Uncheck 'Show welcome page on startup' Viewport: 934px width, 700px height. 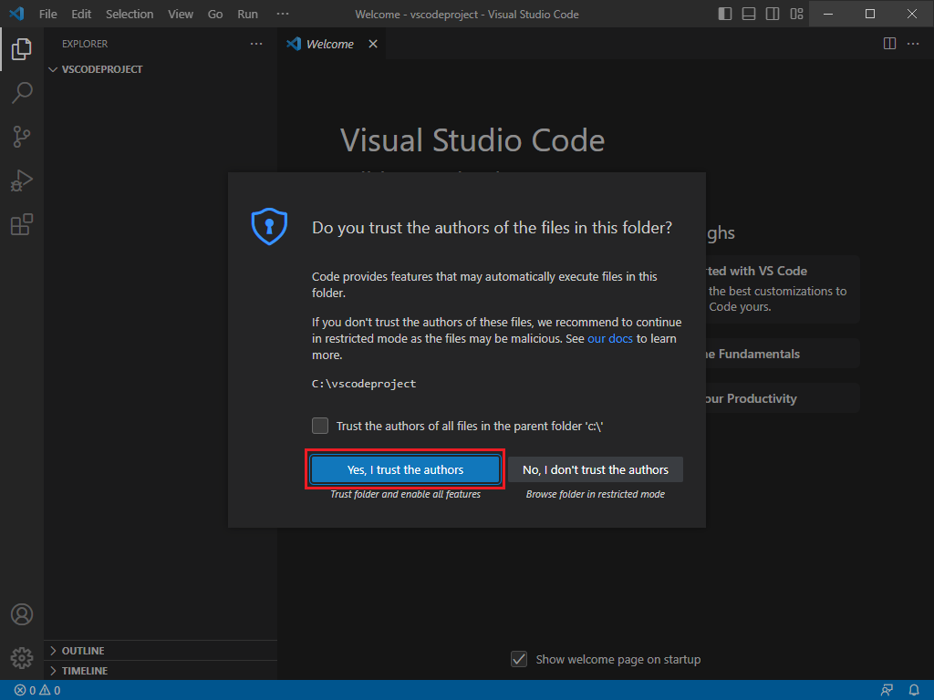coord(518,659)
